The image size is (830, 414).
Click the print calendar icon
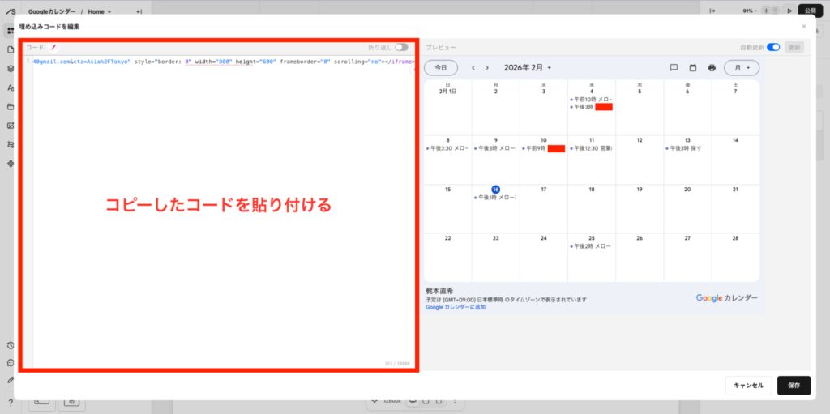712,67
